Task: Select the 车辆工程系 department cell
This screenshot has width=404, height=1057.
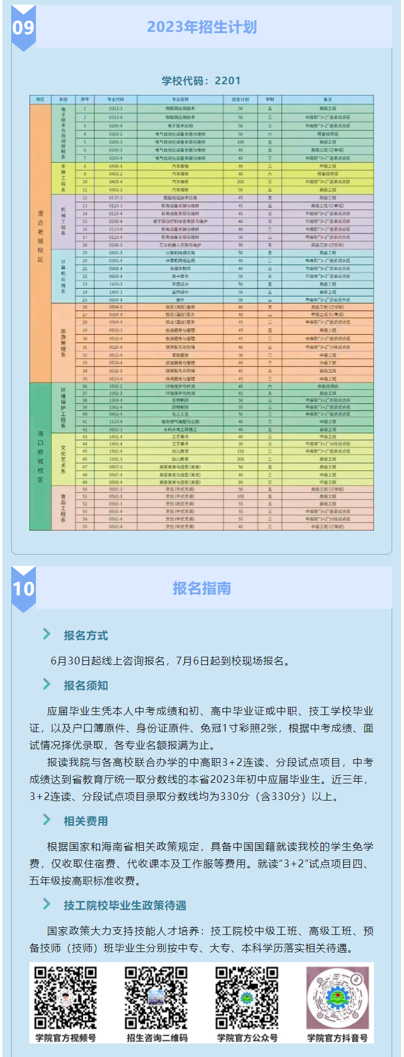Action: click(64, 178)
